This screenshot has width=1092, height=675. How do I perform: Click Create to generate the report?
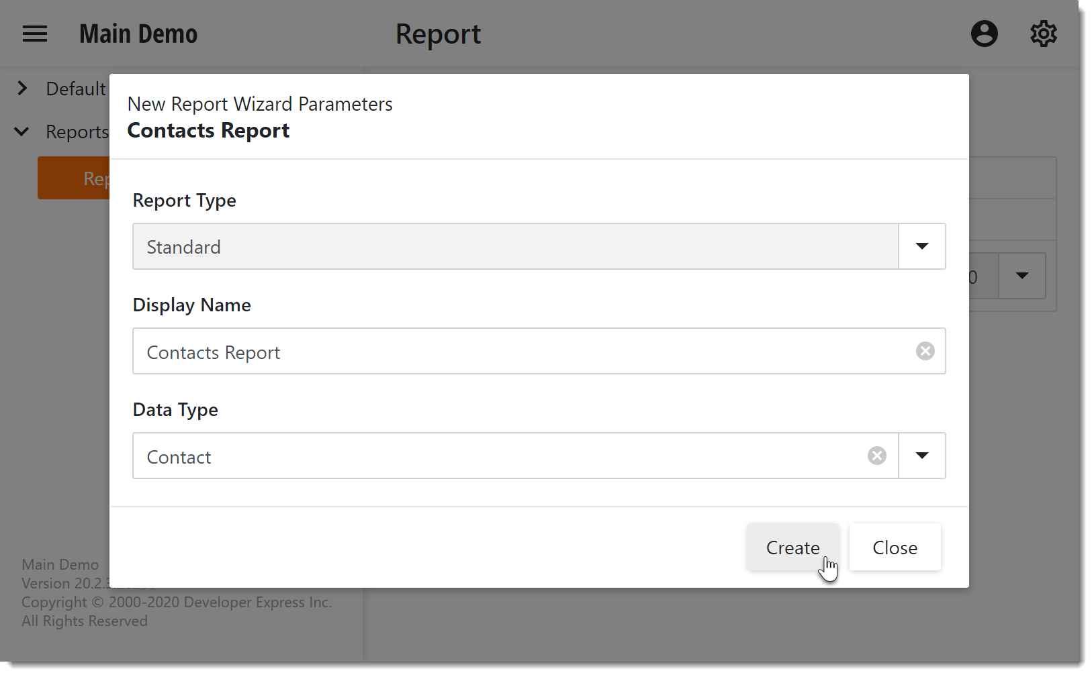click(792, 548)
